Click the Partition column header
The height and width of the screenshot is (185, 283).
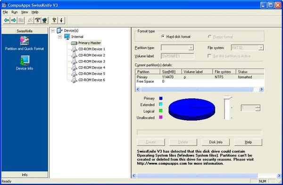click(148, 72)
